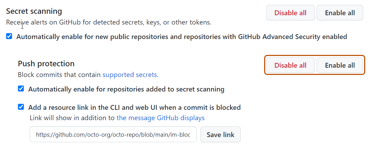The image size is (369, 145).
Task: Open the 'supported secrets' link
Action: (130, 75)
